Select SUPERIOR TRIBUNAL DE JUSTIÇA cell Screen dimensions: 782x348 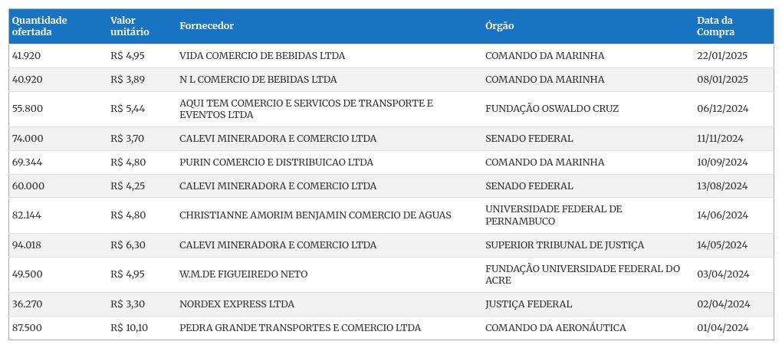tap(564, 245)
